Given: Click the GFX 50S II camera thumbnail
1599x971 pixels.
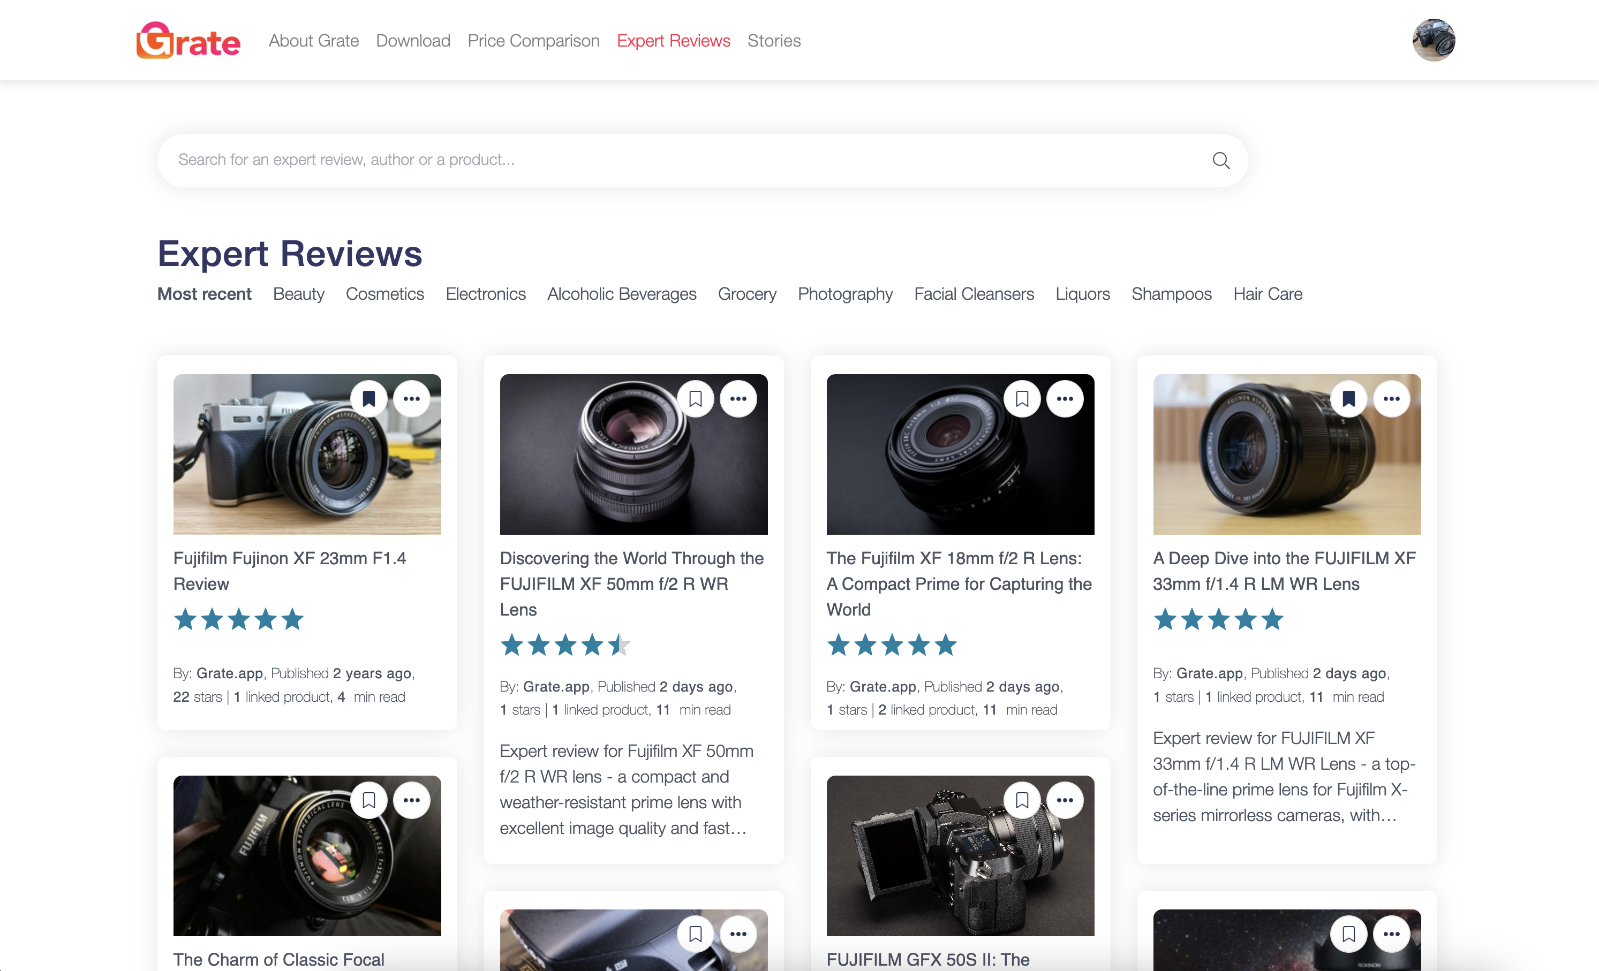Looking at the screenshot, I should click(961, 855).
